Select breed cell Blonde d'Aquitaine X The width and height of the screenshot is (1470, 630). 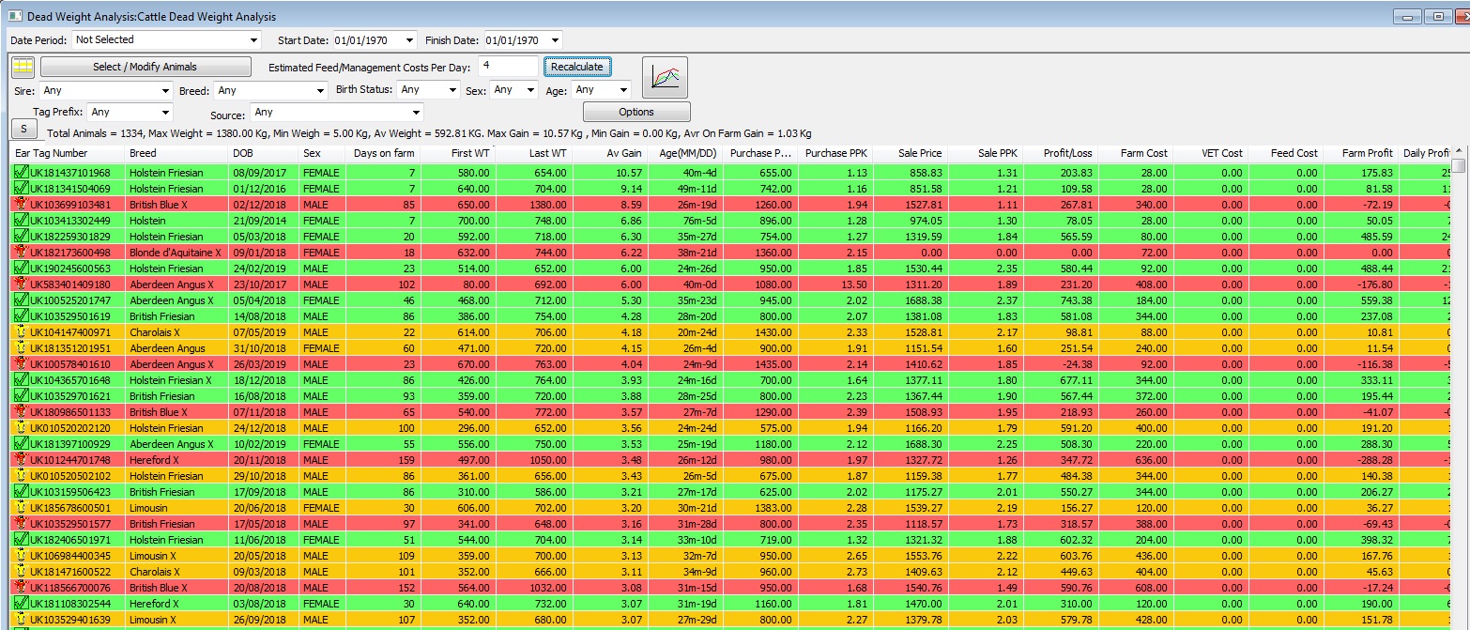pos(175,253)
